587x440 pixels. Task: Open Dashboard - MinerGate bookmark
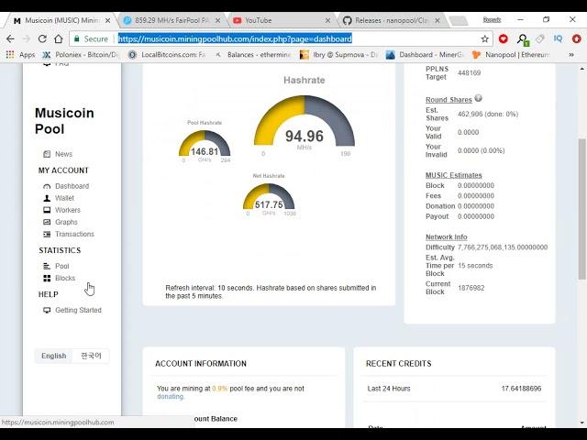(x=425, y=55)
